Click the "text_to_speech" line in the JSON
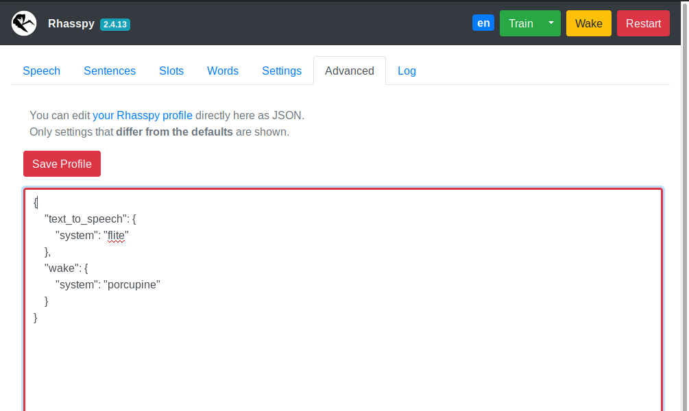 pos(90,219)
